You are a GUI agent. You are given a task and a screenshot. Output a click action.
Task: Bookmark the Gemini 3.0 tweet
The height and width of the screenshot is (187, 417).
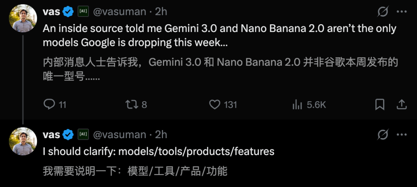380,104
